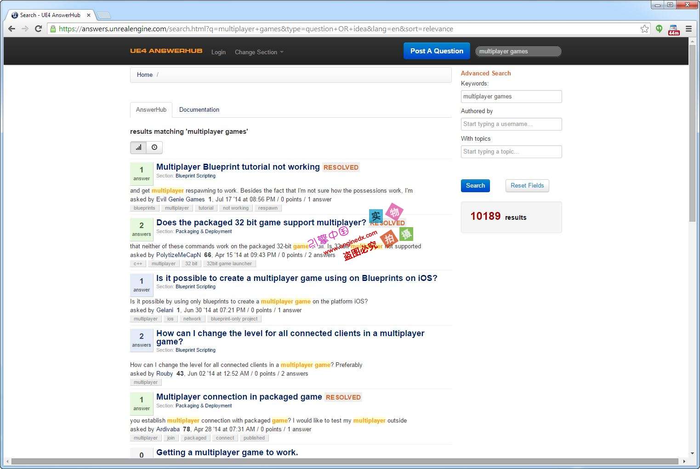The width and height of the screenshot is (700, 469).
Task: Click the connect topic tag
Action: (225, 438)
